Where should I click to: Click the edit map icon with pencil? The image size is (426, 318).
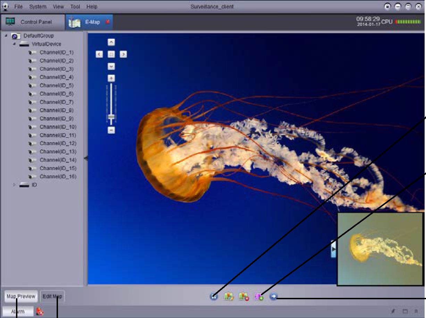[228, 297]
